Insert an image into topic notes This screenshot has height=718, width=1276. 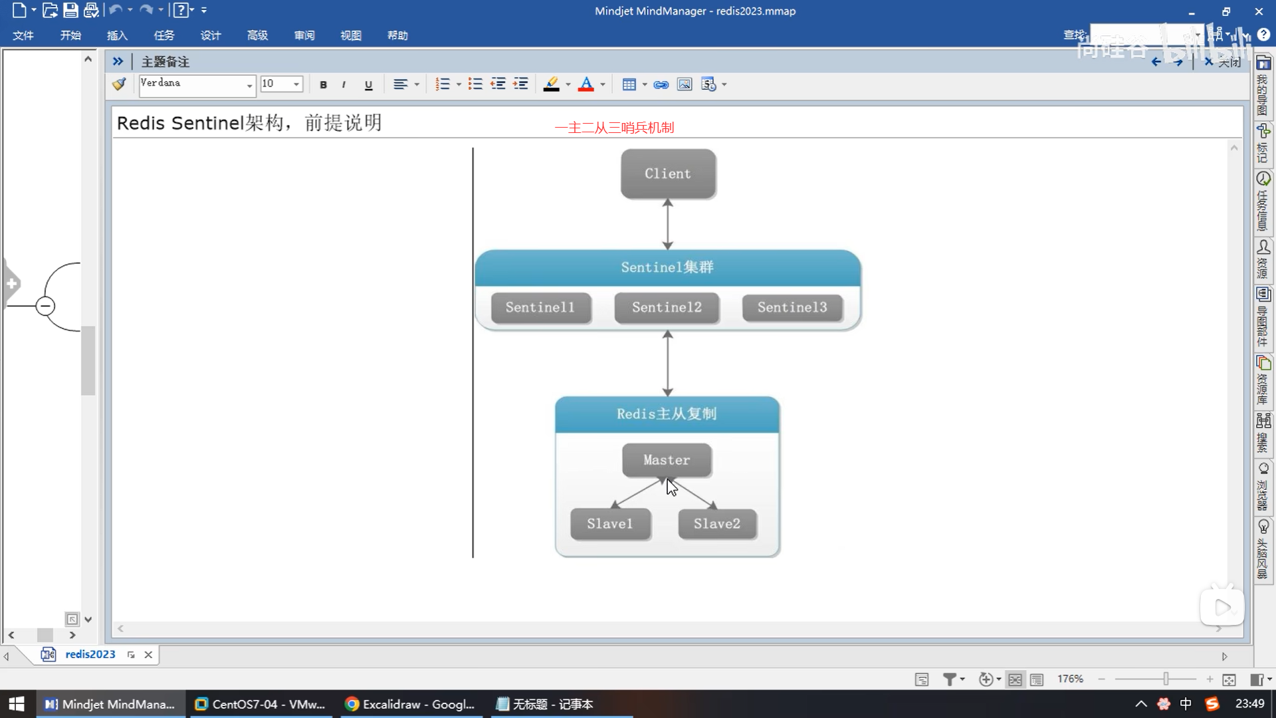[x=684, y=84]
